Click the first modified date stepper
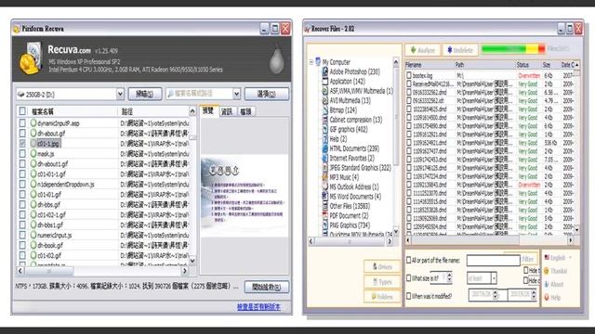 coord(496,295)
